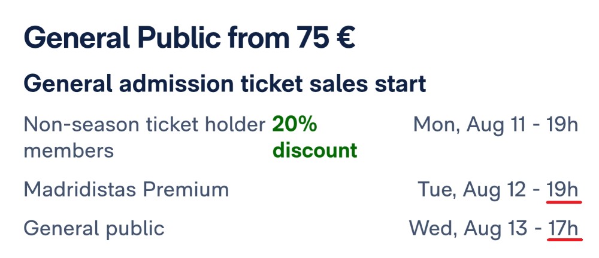This screenshot has width=599, height=258.
Task: Click the red underline beneath 19h
Action: point(564,202)
